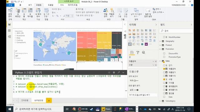This screenshot has height=112, width=200.
Task: Open 매출금액 value field dropdown
Action: (153, 61)
